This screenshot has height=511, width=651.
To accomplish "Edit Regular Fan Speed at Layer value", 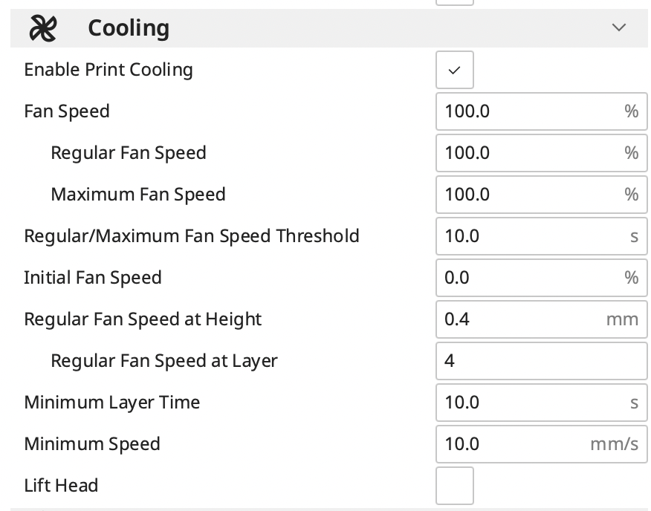I will pyautogui.click(x=542, y=361).
